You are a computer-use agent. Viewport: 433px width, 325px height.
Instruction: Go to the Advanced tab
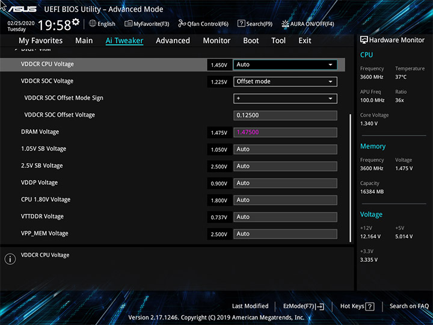point(173,41)
